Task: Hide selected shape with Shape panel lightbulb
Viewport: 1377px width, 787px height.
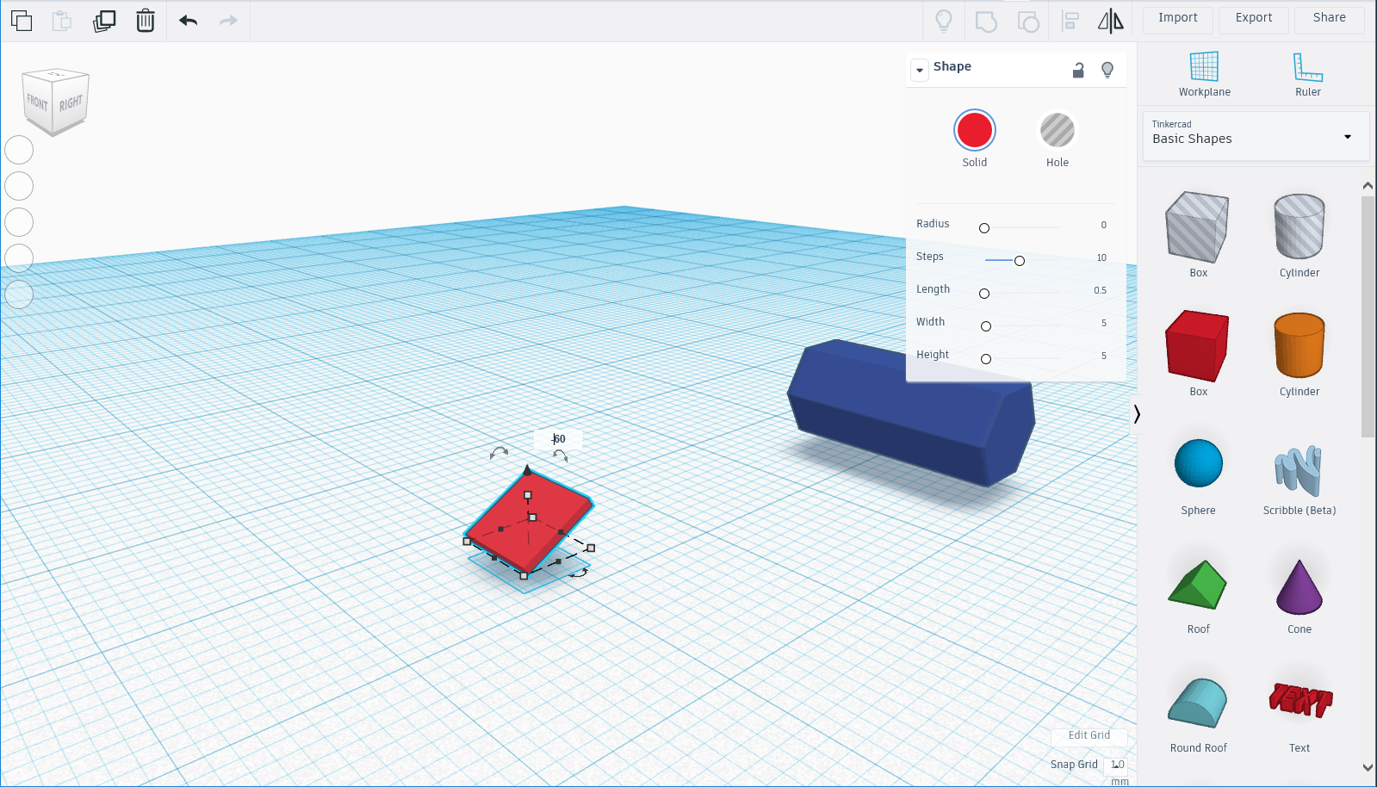Action: (x=1107, y=70)
